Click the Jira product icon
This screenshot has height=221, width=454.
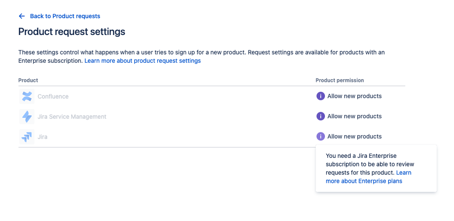point(27,136)
